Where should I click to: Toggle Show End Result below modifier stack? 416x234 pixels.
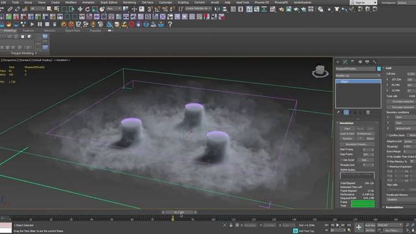(346, 112)
